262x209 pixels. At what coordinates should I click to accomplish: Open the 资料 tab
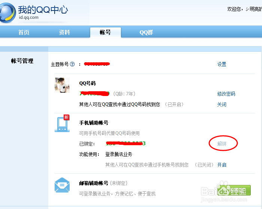point(64,32)
